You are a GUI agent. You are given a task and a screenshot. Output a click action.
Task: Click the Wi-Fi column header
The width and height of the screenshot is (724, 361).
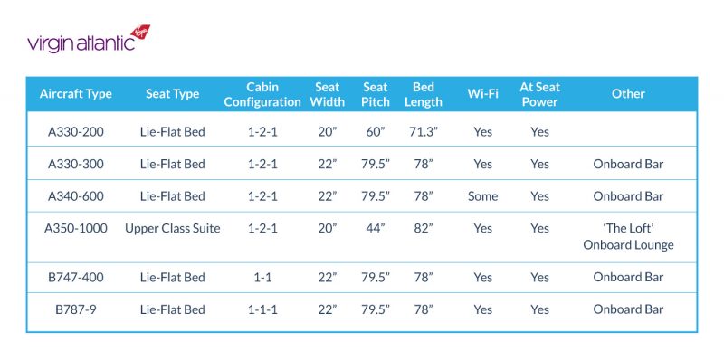pos(482,94)
